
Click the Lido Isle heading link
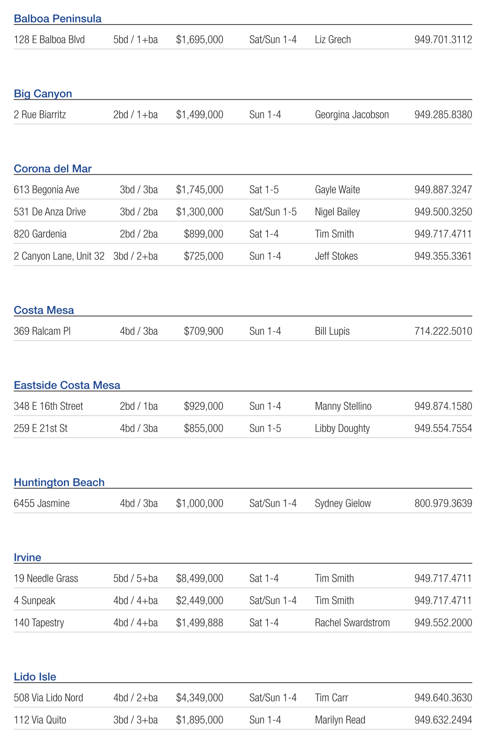(x=35, y=677)
